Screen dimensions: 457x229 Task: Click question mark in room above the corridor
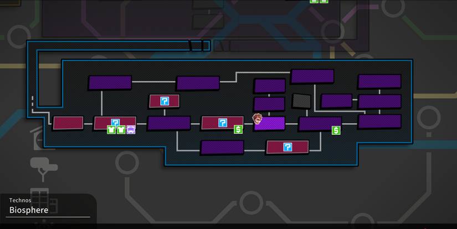click(165, 101)
